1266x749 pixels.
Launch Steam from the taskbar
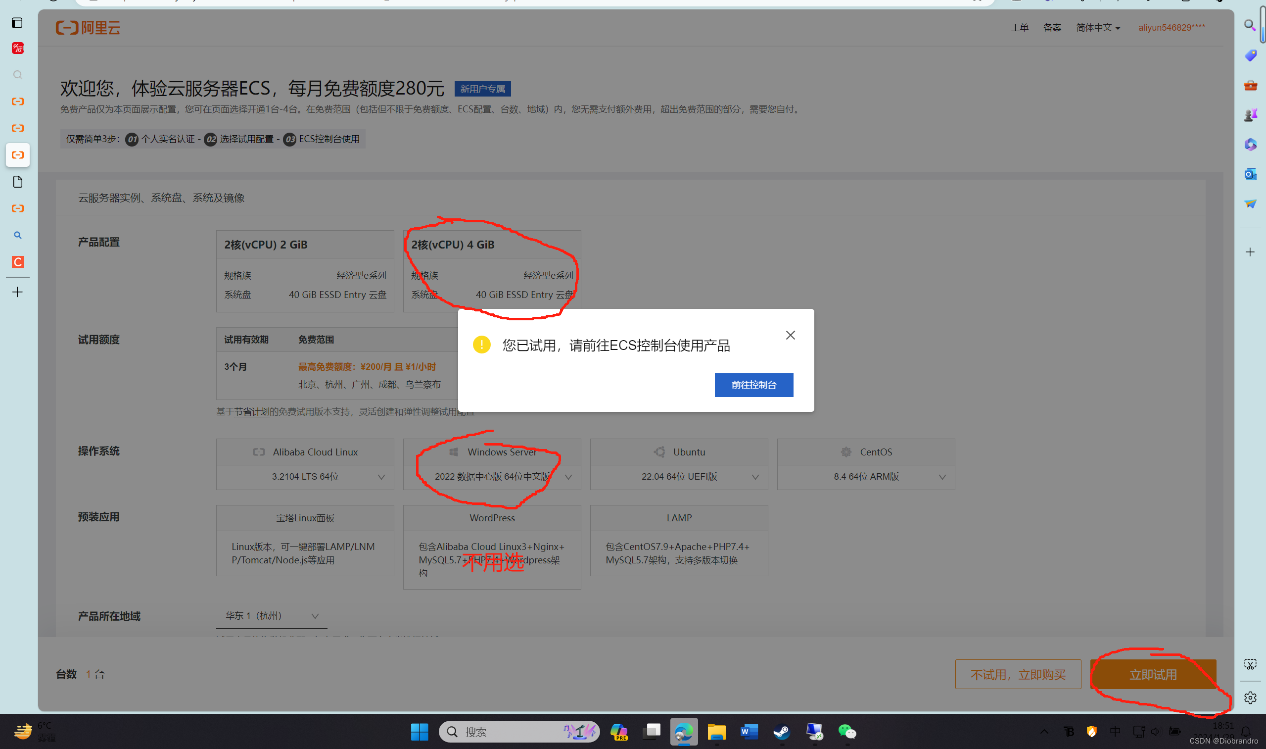pyautogui.click(x=782, y=731)
